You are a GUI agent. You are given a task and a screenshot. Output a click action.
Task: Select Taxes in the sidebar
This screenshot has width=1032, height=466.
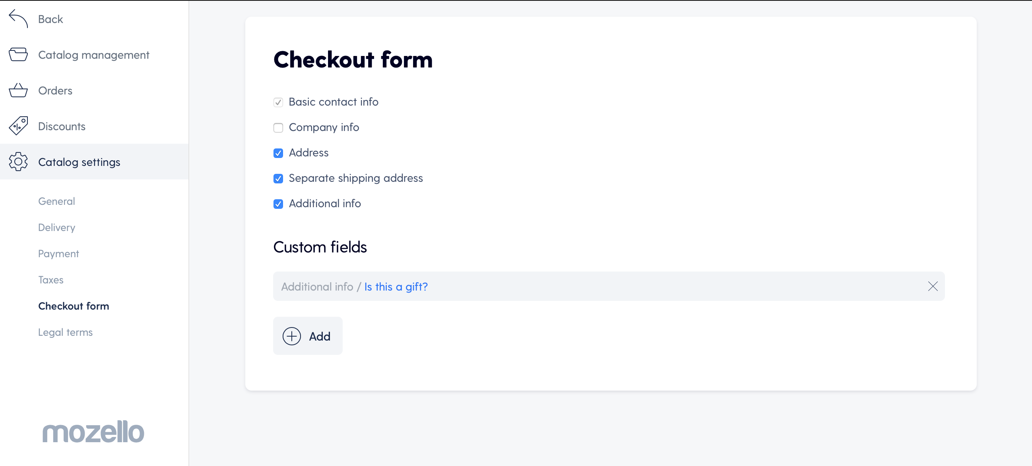51,279
